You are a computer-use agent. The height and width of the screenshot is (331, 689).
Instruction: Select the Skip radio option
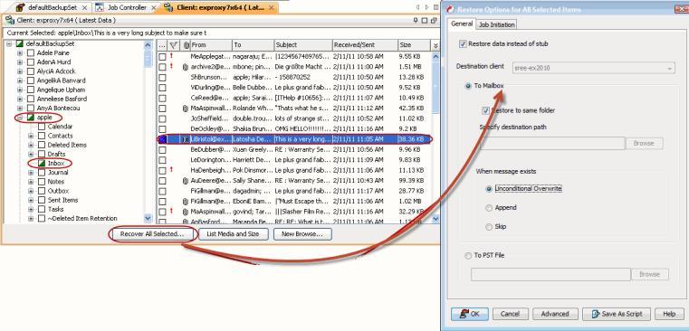(x=489, y=227)
